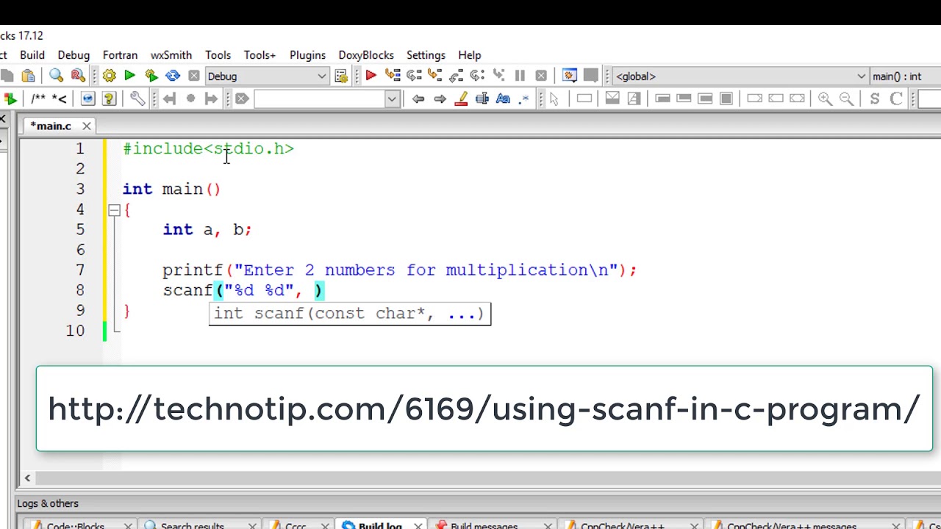
Task: Close the *main.c tab
Action: 86,126
